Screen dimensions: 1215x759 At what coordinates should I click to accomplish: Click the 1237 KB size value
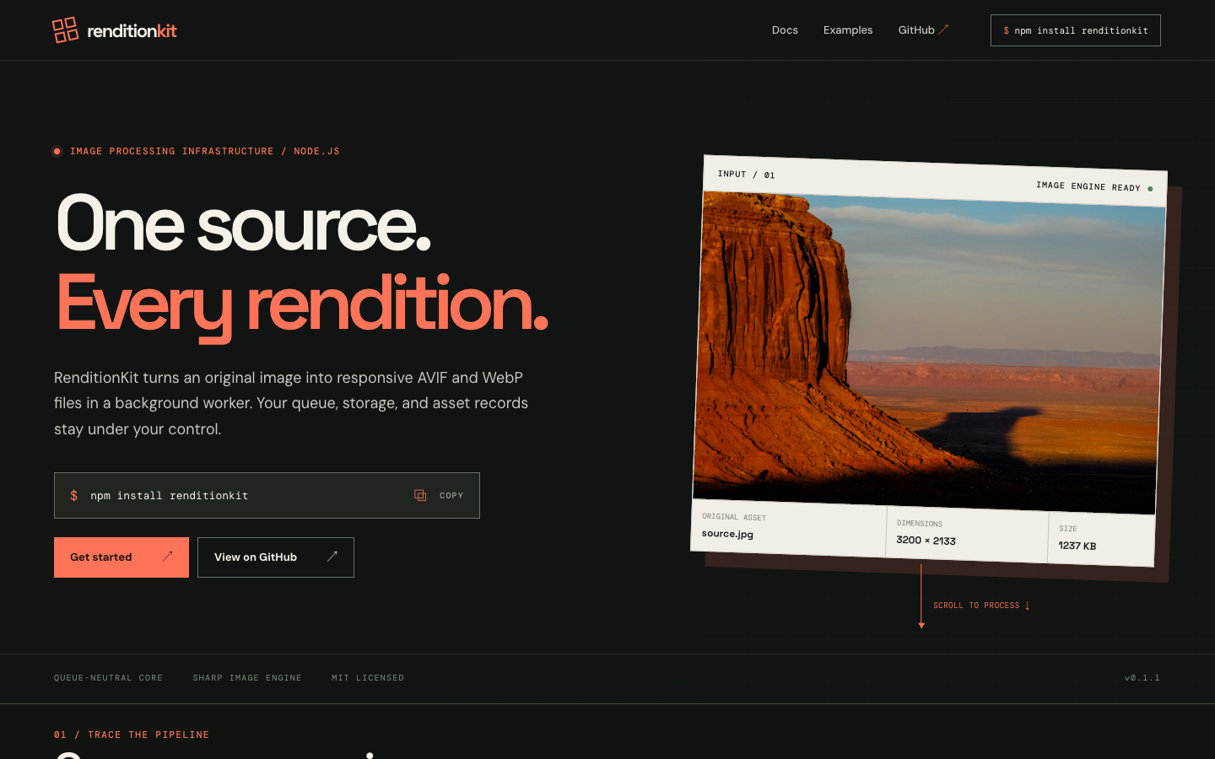pyautogui.click(x=1077, y=546)
